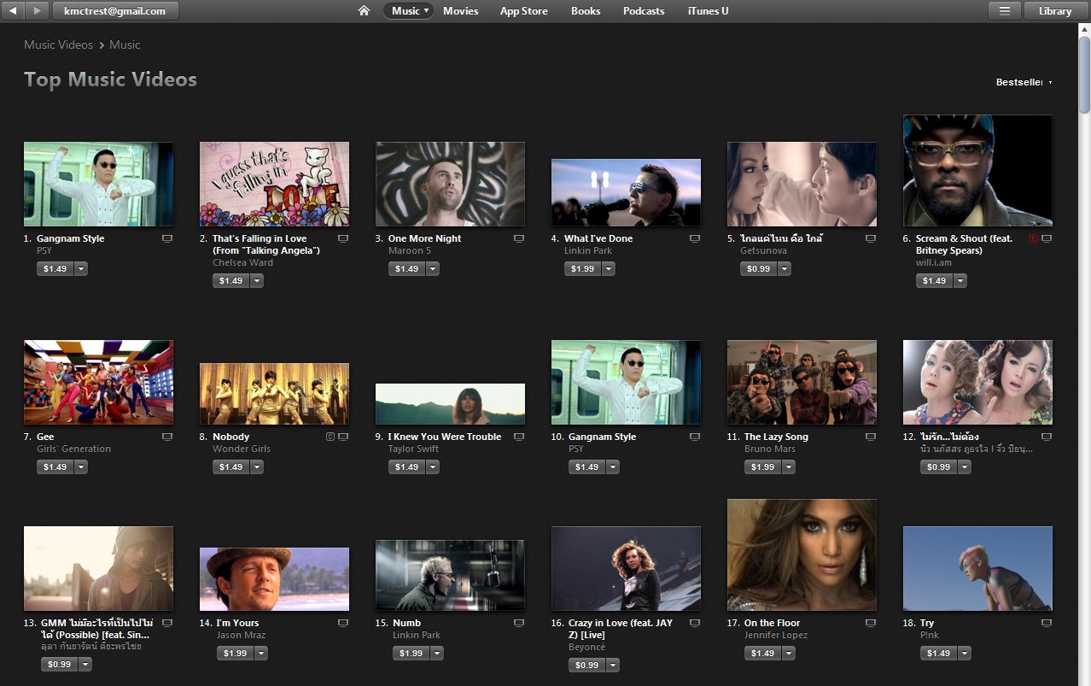Buy Nobody by Wonder Girls for $1.49
This screenshot has height=686, width=1091.
(x=231, y=467)
